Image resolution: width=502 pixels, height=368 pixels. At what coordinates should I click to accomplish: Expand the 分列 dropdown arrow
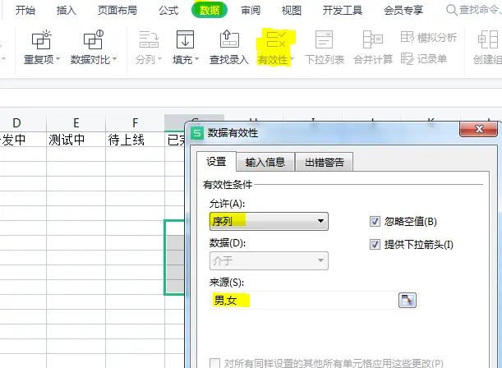point(159,59)
